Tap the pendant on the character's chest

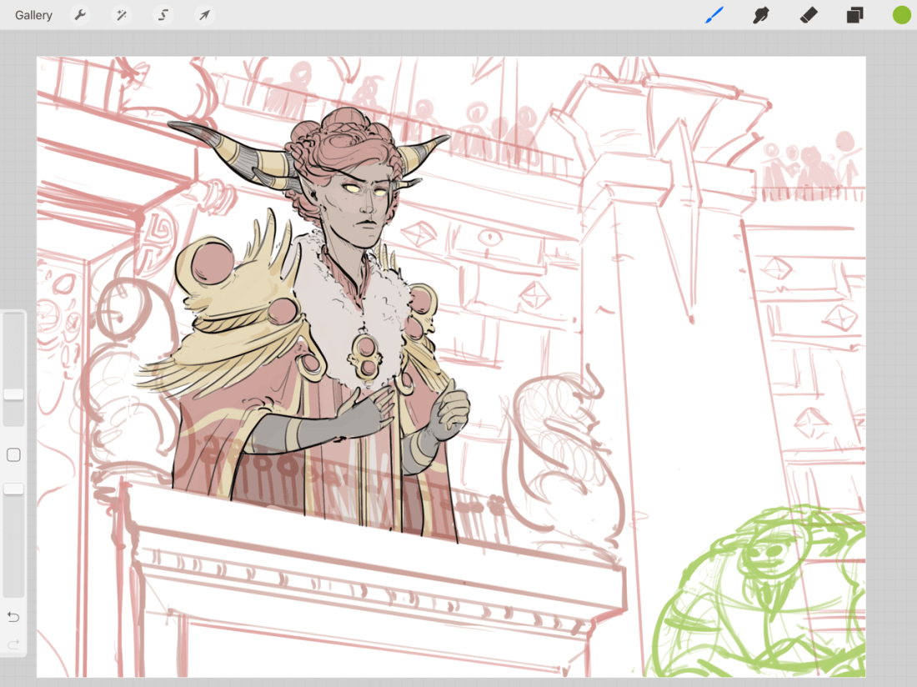coord(367,354)
